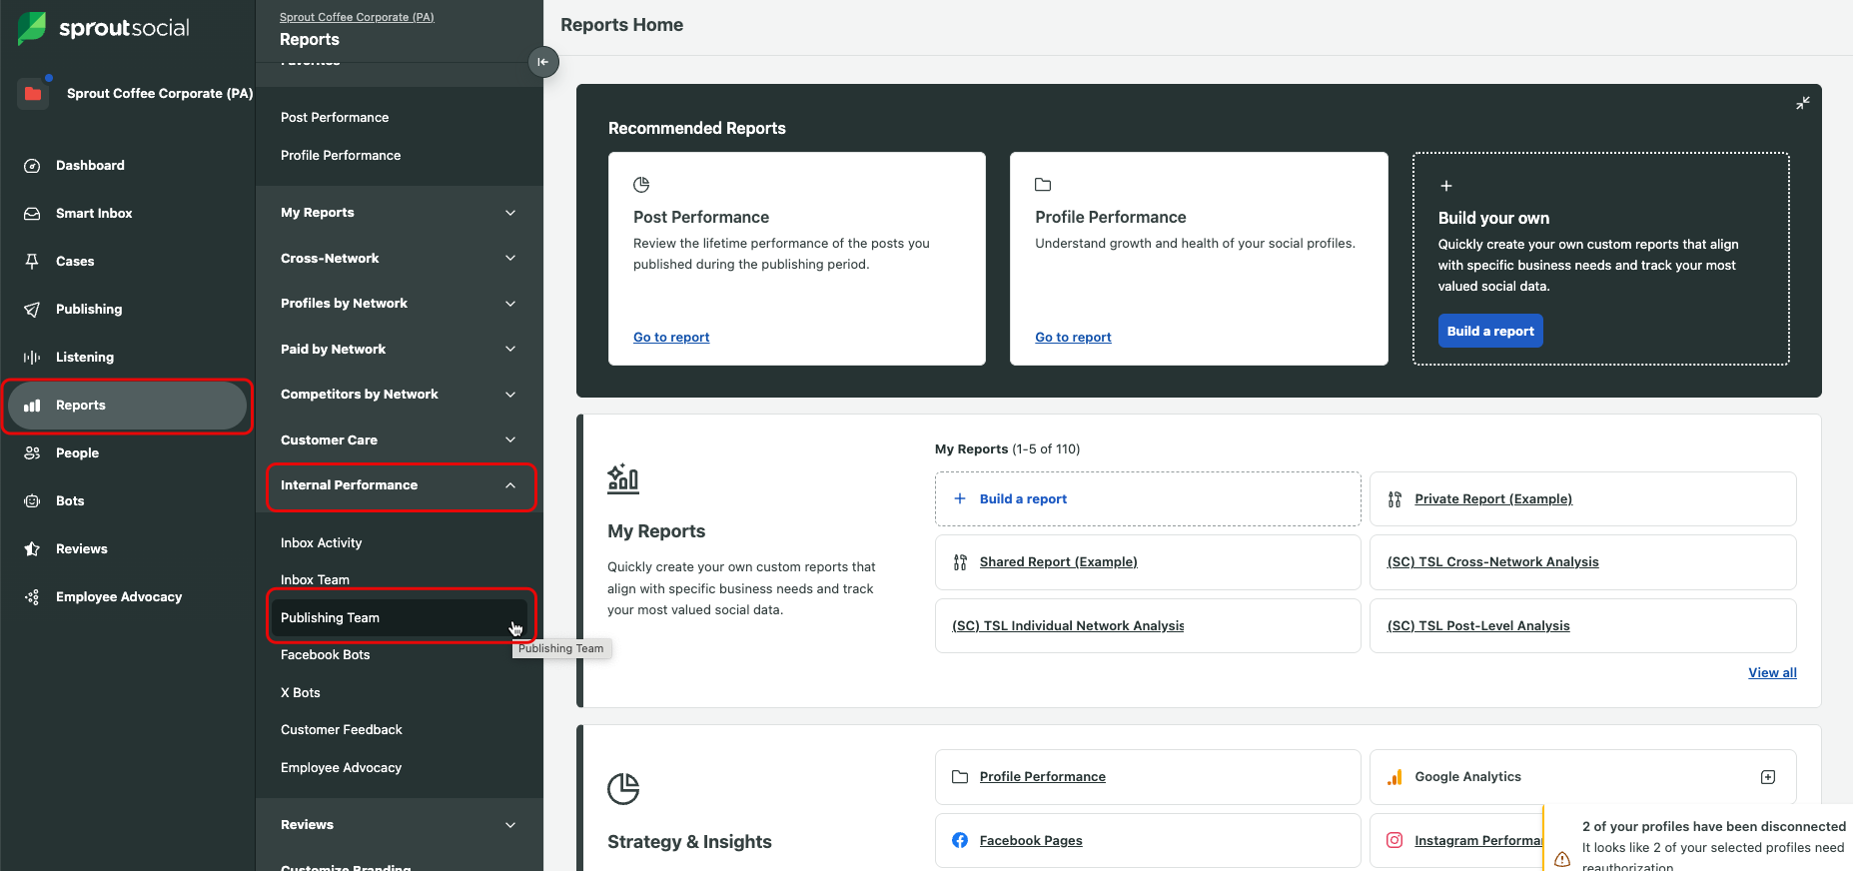Viewport: 1853px width, 871px height.
Task: Open Smart Inbox in main navigation
Action: [x=94, y=214]
